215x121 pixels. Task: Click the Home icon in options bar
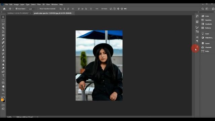point(4,9)
